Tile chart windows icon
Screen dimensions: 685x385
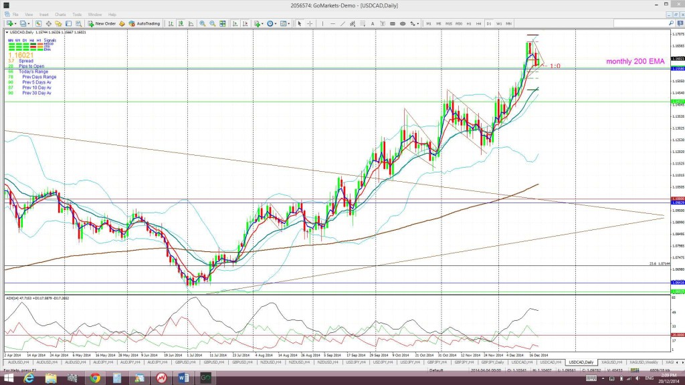pos(223,23)
